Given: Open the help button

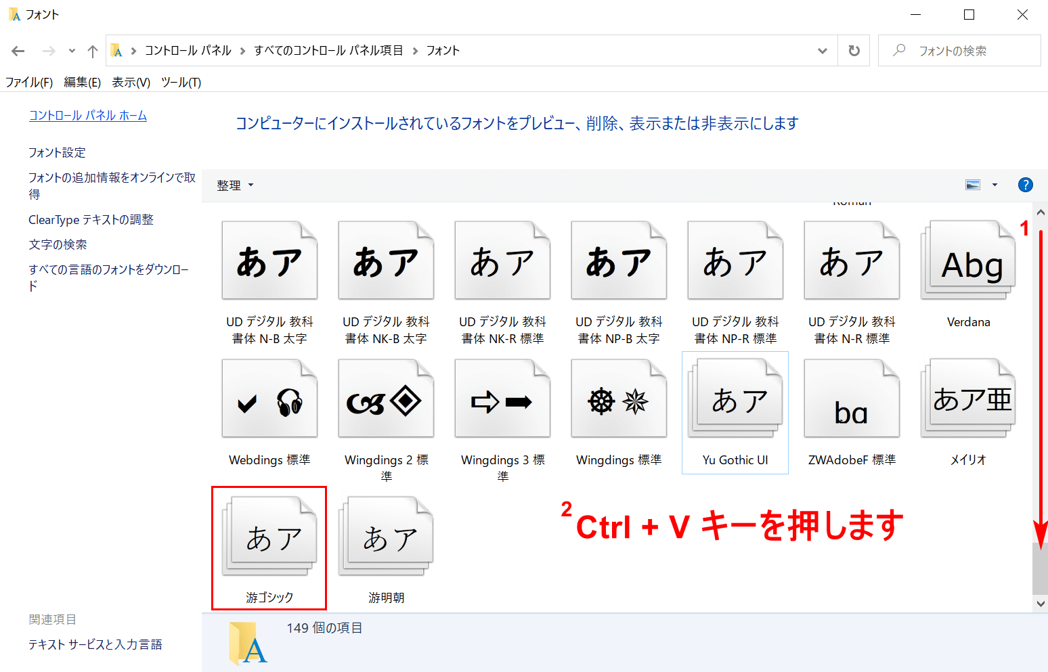Looking at the screenshot, I should [1026, 185].
